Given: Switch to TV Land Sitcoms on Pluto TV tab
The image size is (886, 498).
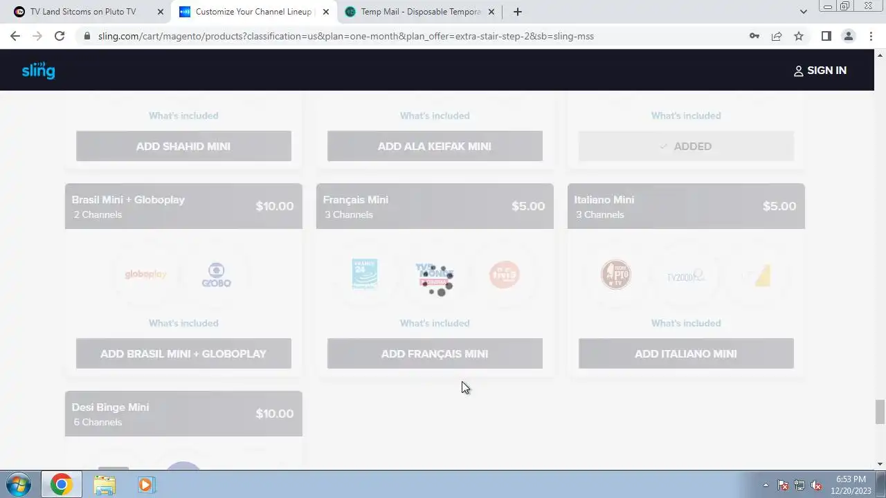Looking at the screenshot, I should click(x=83, y=12).
